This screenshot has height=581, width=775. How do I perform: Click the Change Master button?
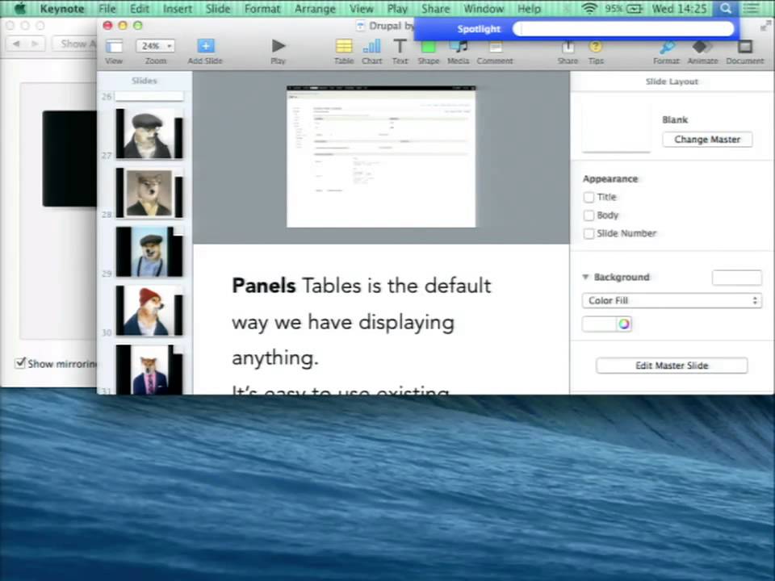707,140
